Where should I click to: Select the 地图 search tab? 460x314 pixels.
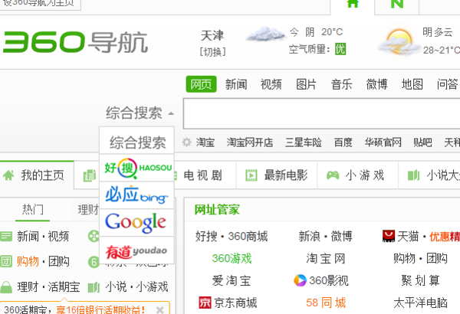pyautogui.click(x=412, y=84)
